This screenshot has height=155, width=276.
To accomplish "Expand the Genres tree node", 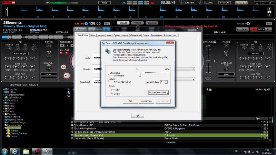I will 4,103.
